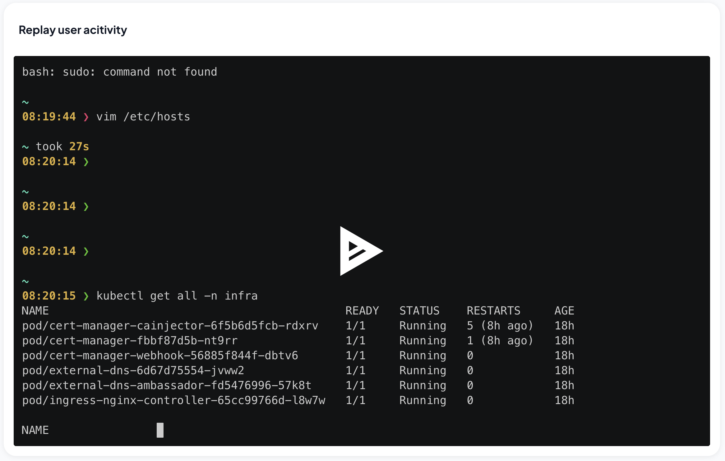725x461 pixels.
Task: Click pod/cert-manager-cainjector-6f5b6d5fcb-rdxrv row name
Action: 170,326
